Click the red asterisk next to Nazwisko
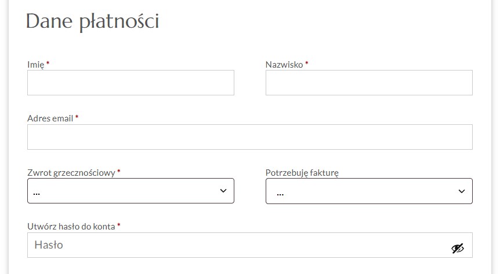Screen dimensions: 500x274 click(x=307, y=64)
